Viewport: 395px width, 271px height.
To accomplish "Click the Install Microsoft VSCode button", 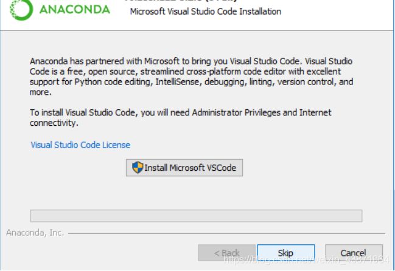I will 184,168.
